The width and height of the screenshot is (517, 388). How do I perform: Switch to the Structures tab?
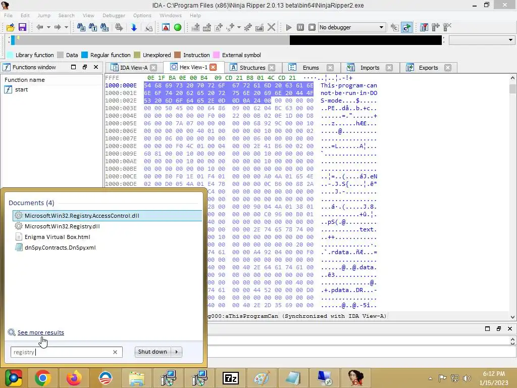click(x=252, y=68)
